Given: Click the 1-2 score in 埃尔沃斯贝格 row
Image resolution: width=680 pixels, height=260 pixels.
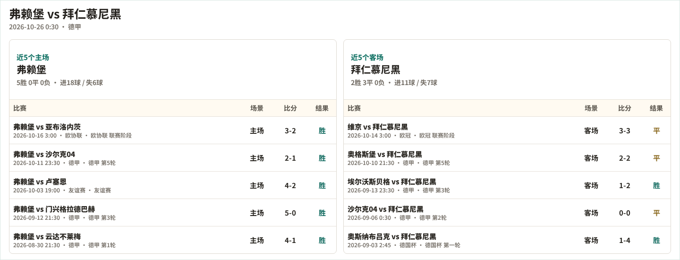Looking at the screenshot, I should [x=625, y=185].
